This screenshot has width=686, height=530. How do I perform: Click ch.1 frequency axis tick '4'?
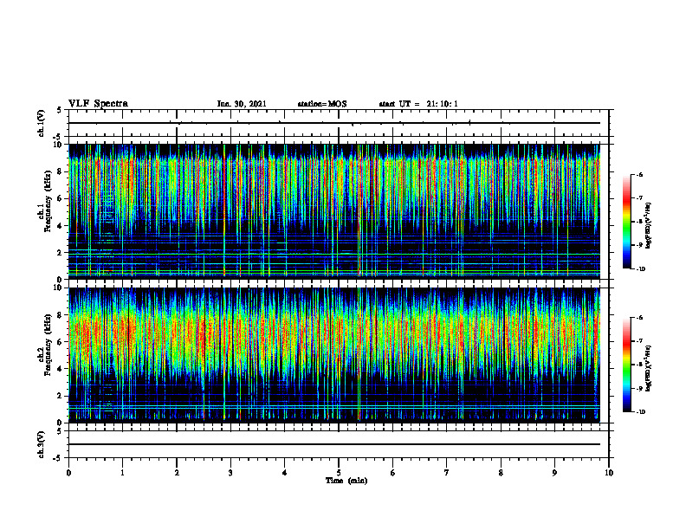coord(61,226)
